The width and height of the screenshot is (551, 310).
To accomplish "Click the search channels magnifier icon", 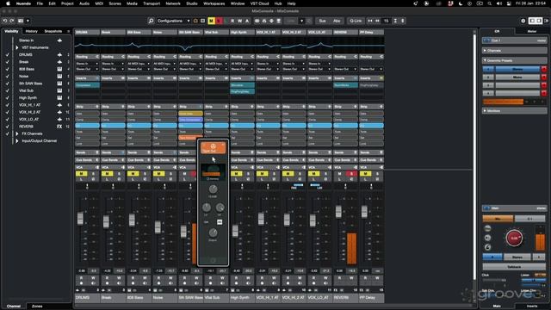I will 152,21.
